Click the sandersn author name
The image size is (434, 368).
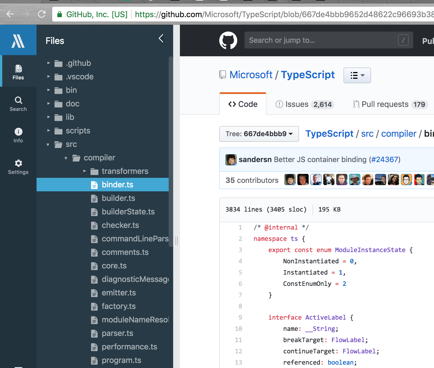255,160
